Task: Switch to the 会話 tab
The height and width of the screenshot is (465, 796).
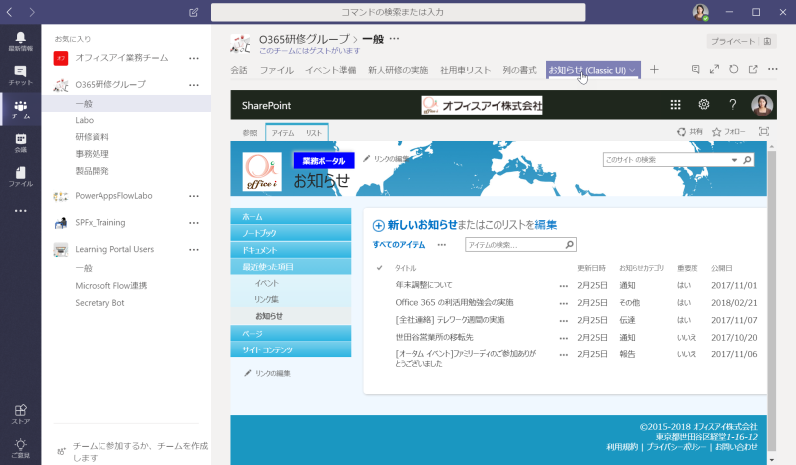Action: pyautogui.click(x=239, y=70)
